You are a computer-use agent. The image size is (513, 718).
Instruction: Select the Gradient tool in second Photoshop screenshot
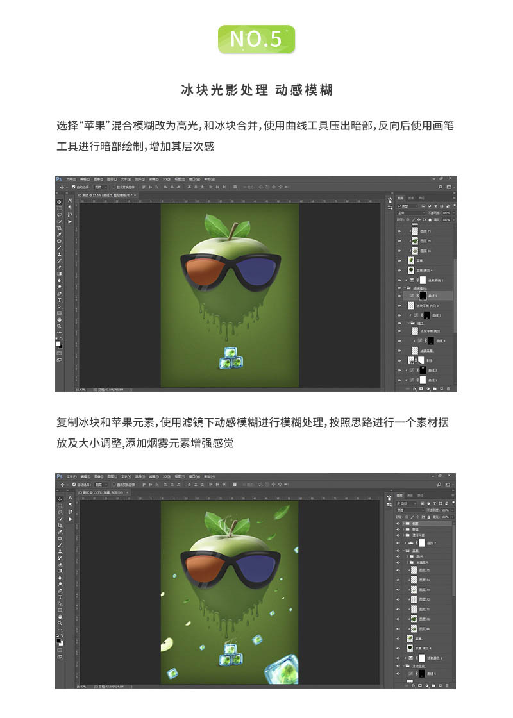(x=60, y=571)
